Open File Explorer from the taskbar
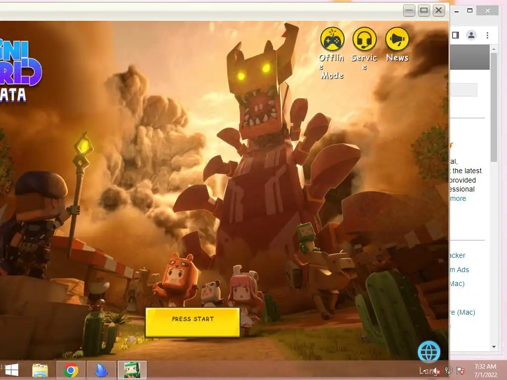 click(40, 370)
